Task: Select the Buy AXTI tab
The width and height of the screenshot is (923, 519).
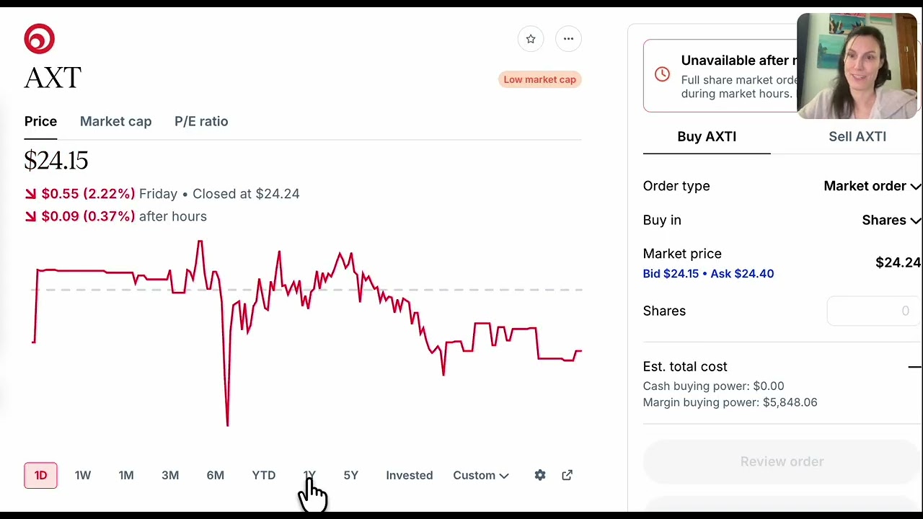Action: click(707, 136)
